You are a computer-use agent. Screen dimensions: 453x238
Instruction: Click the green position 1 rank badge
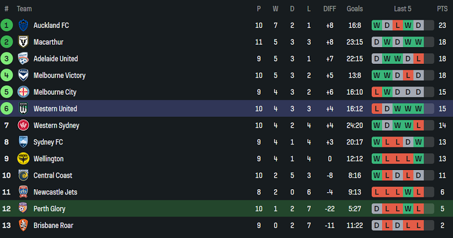pos(6,26)
